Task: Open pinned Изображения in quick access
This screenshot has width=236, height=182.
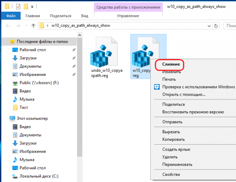Action: 33,75
